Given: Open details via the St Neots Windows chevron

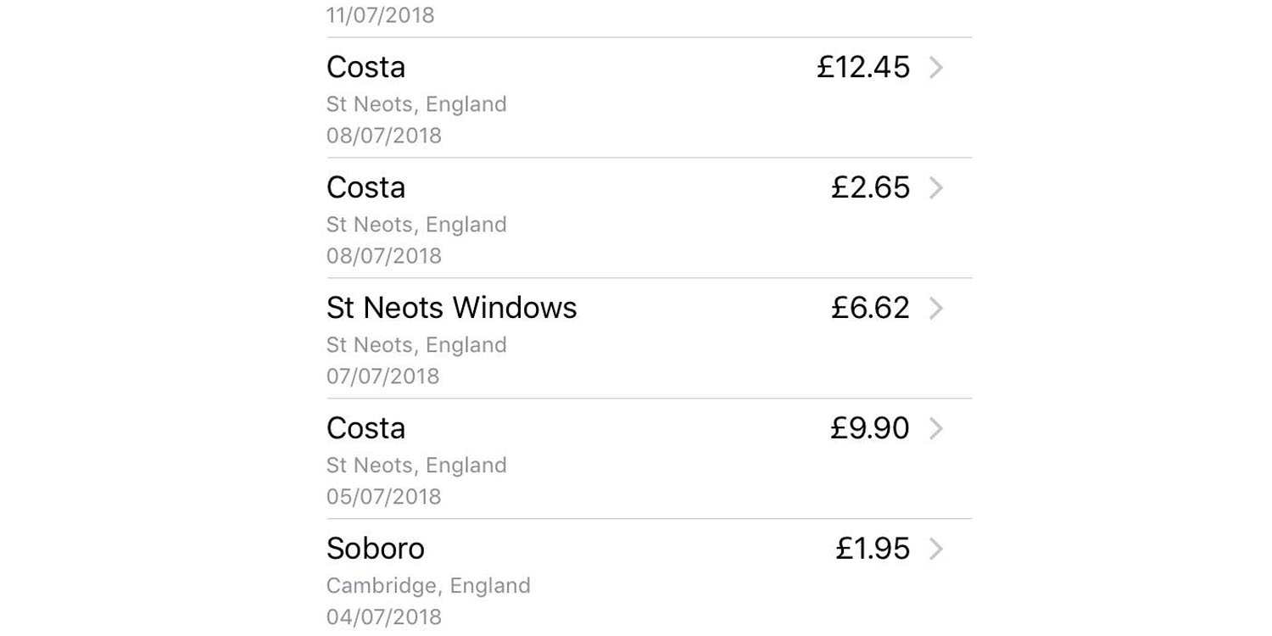Looking at the screenshot, I should 935,309.
